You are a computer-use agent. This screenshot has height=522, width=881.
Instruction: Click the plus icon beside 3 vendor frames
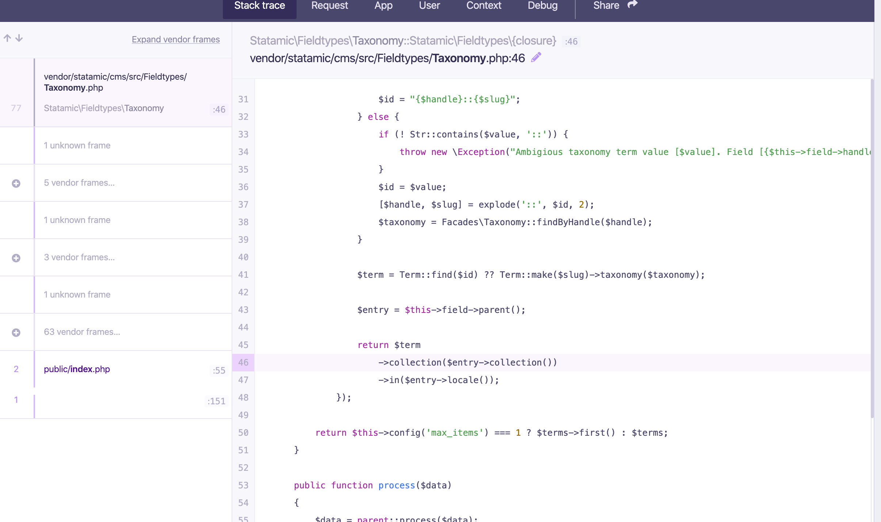click(x=16, y=258)
